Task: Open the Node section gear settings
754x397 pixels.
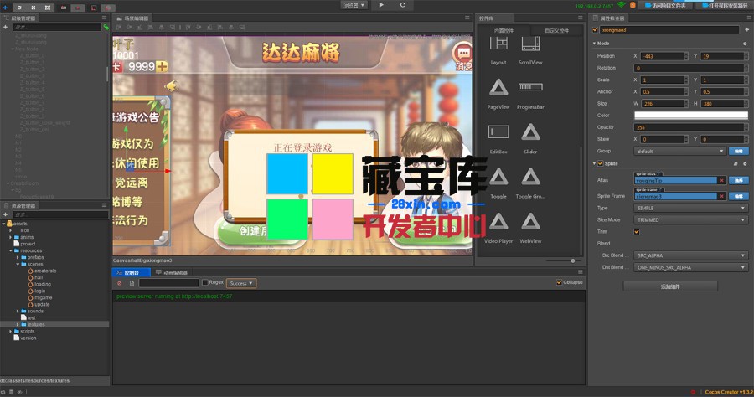Action: click(x=745, y=44)
